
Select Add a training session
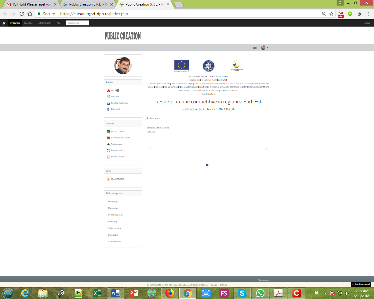pos(120,138)
